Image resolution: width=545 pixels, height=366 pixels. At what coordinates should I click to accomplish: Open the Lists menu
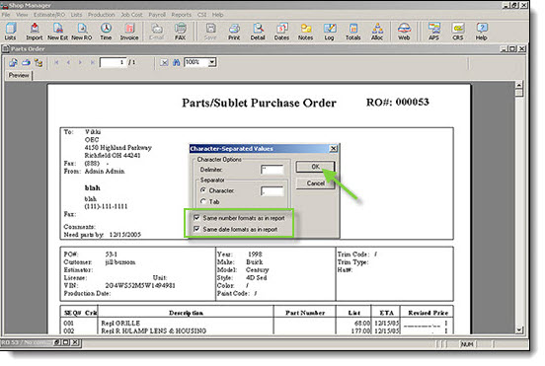tap(76, 15)
